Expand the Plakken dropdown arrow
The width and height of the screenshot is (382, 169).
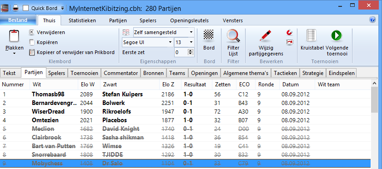15,53
